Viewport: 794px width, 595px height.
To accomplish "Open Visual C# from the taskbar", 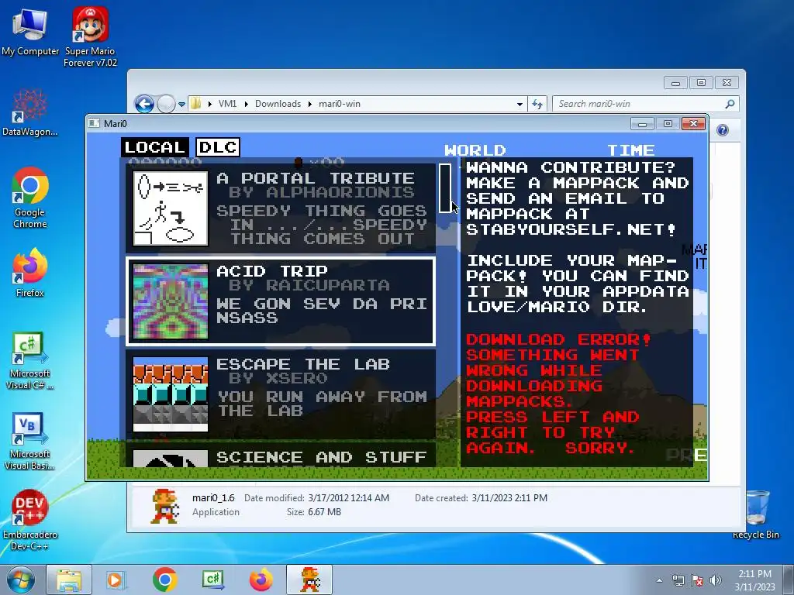I will point(212,580).
